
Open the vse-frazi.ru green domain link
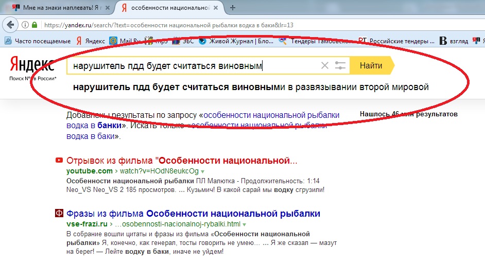87,224
